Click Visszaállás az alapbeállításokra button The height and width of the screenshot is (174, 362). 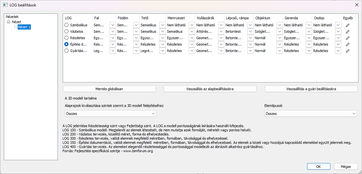[x=210, y=89]
